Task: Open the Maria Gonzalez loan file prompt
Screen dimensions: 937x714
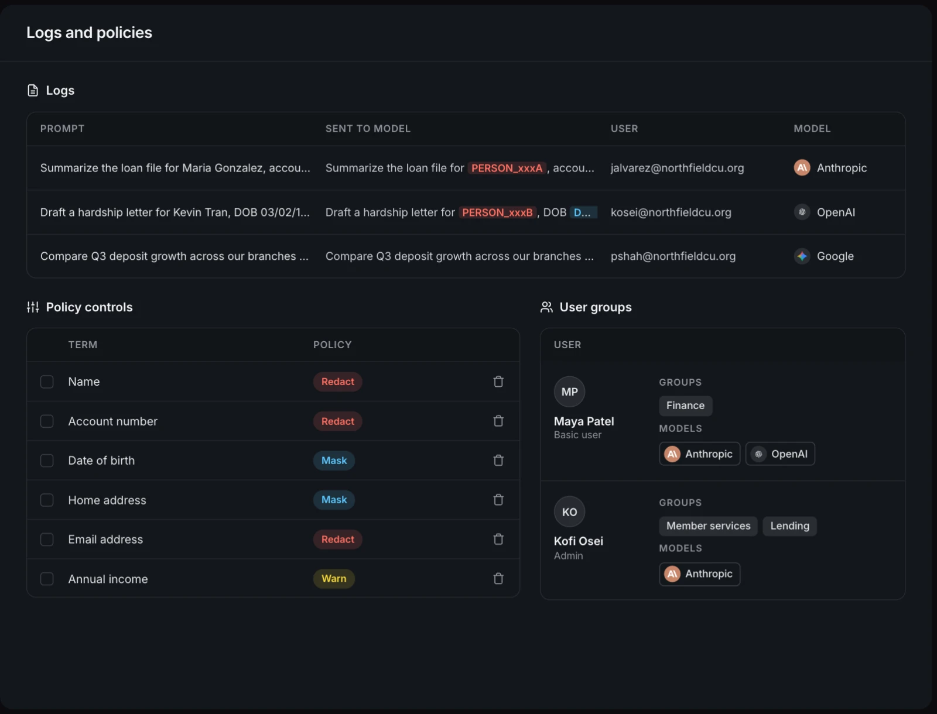Action: pos(175,168)
